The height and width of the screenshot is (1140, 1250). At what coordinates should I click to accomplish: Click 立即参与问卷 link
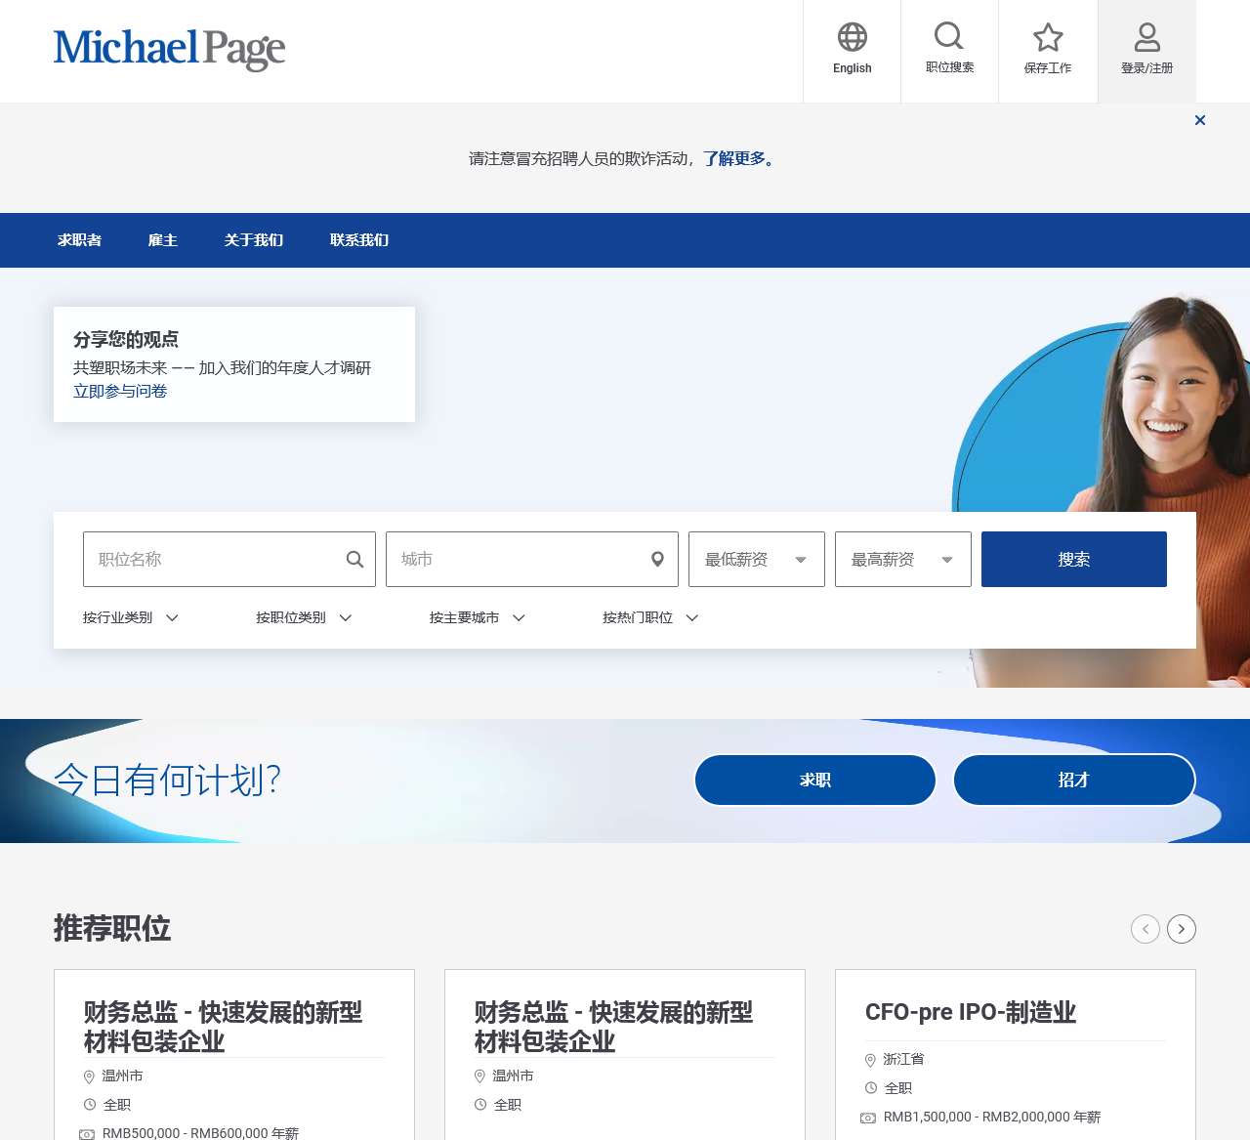(x=120, y=391)
